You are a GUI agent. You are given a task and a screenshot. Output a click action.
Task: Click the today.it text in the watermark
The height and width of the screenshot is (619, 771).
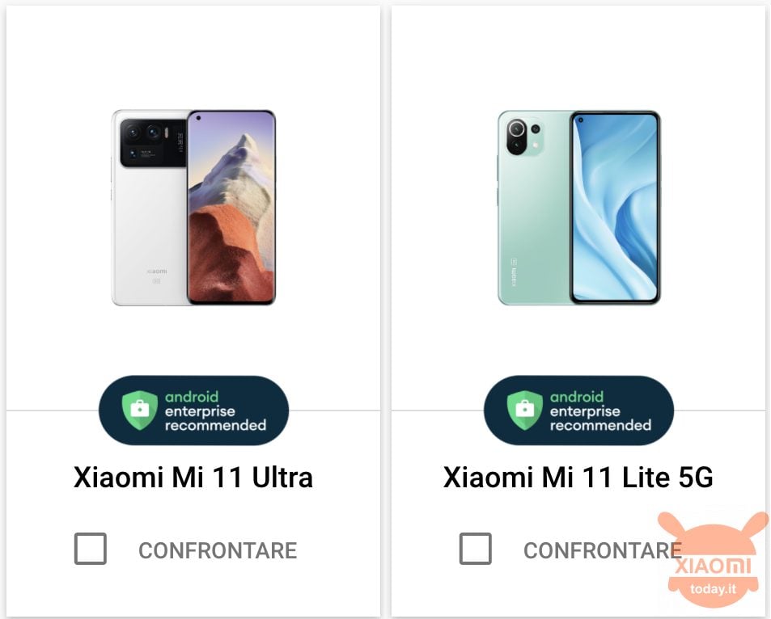point(713,589)
